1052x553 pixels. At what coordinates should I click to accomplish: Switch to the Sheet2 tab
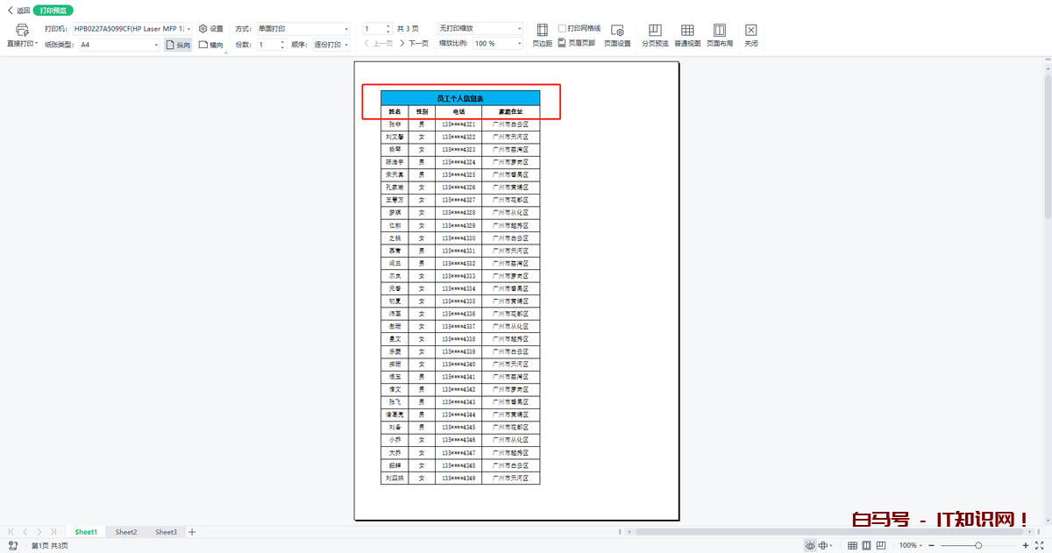tap(126, 532)
